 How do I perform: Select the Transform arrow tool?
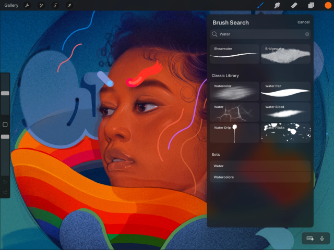pos(69,5)
